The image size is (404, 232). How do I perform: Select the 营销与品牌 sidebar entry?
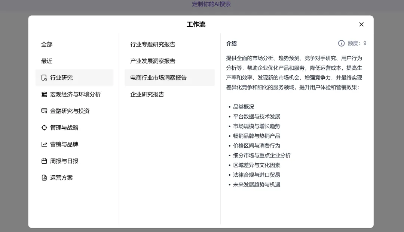point(61,144)
